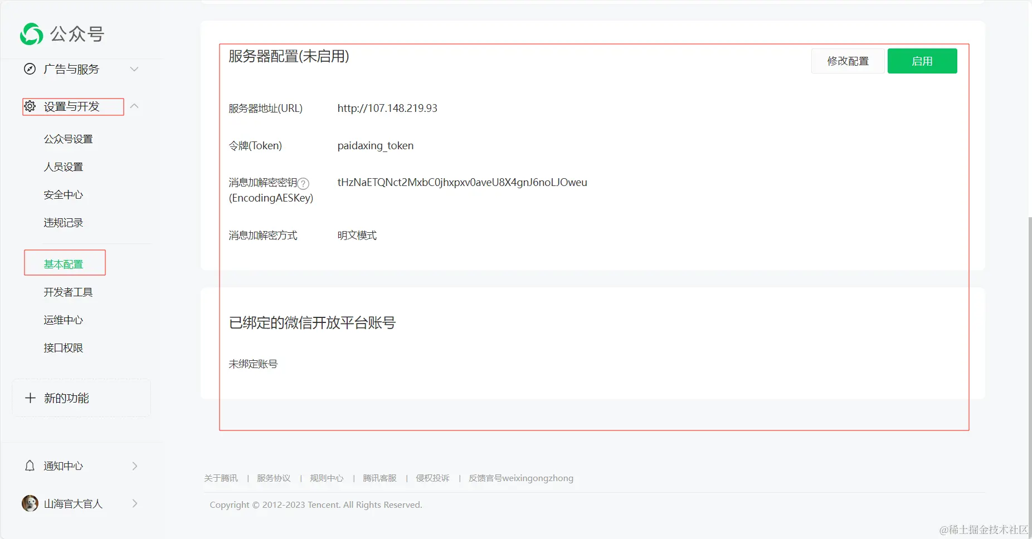
Task: Click the Copyright 2012-2023 Tencent text
Action: pos(316,505)
